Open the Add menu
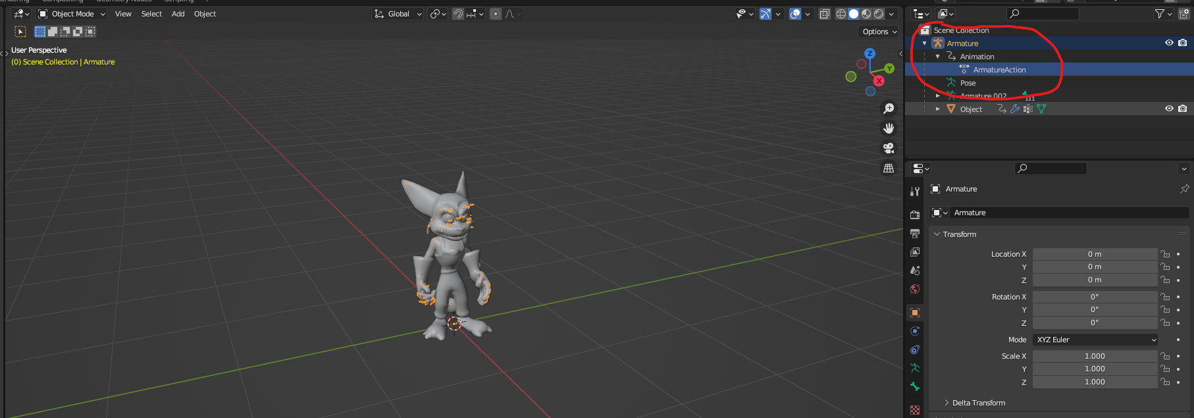 click(x=178, y=14)
